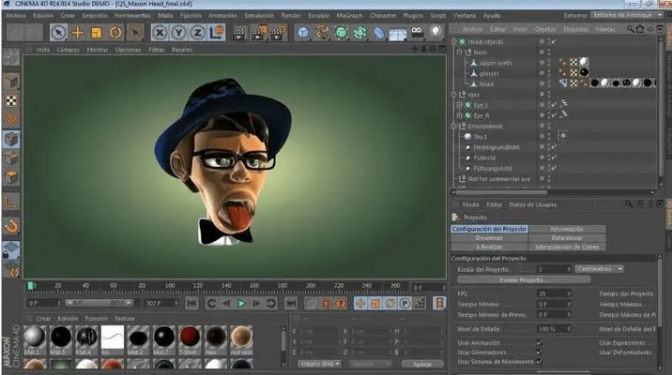Screen dimensions: 672x375
Task: Switch to the Información tab
Action: 567,229
